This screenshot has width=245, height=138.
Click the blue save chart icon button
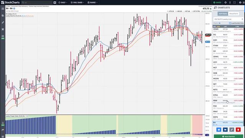click(x=219, y=130)
